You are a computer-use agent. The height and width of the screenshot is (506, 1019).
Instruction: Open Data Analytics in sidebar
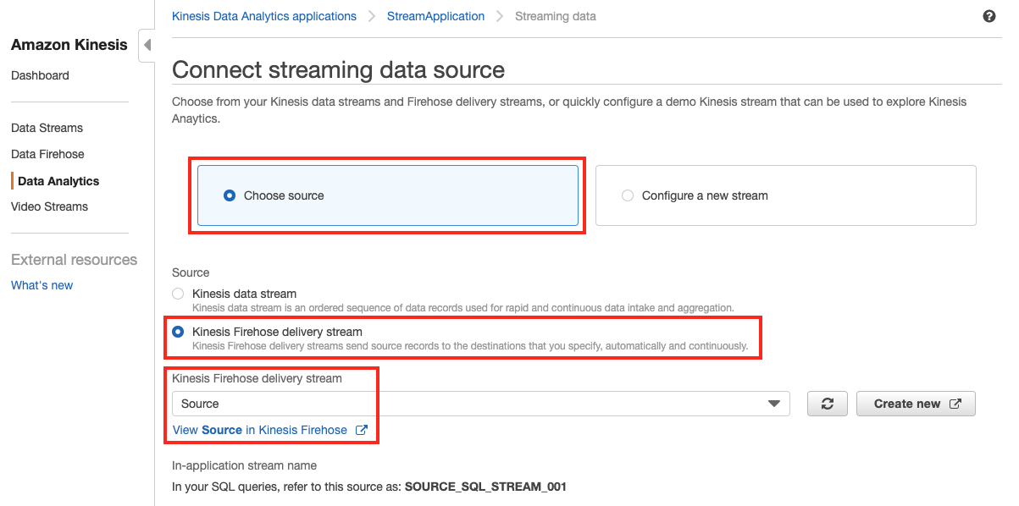(58, 181)
